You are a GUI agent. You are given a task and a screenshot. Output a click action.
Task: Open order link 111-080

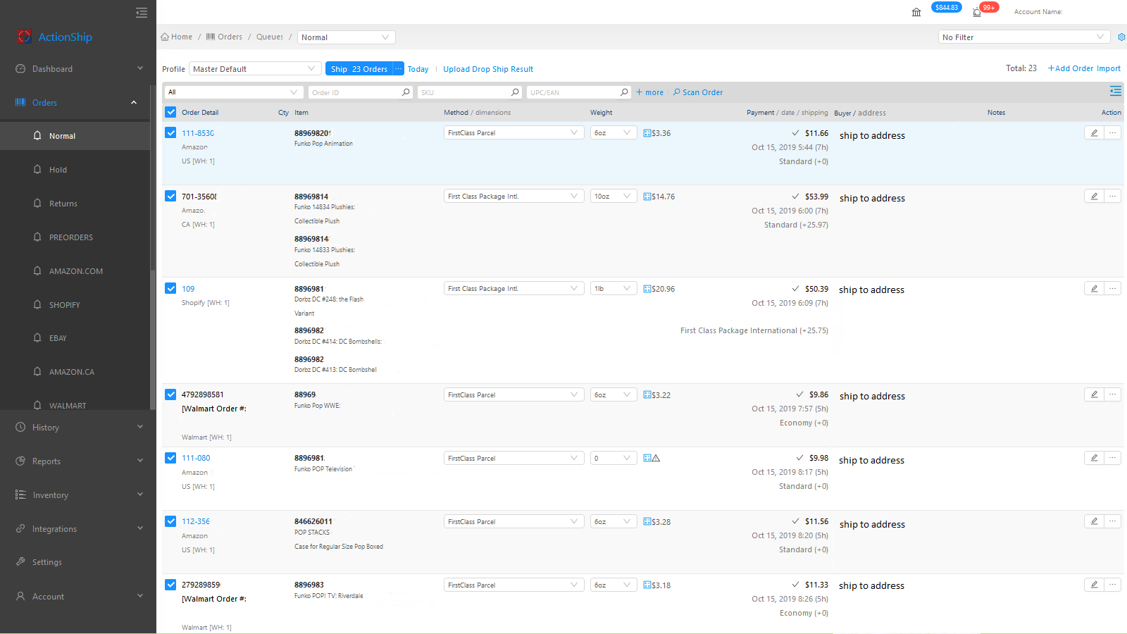(196, 458)
